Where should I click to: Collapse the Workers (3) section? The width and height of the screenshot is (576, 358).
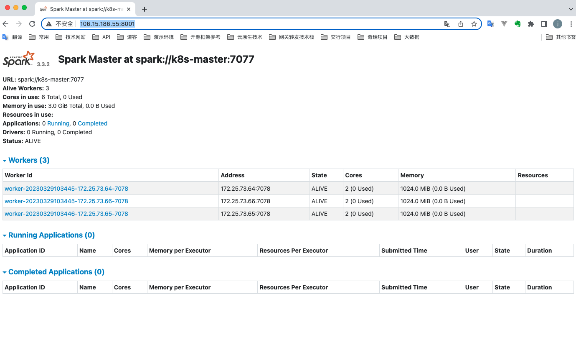pos(26,160)
